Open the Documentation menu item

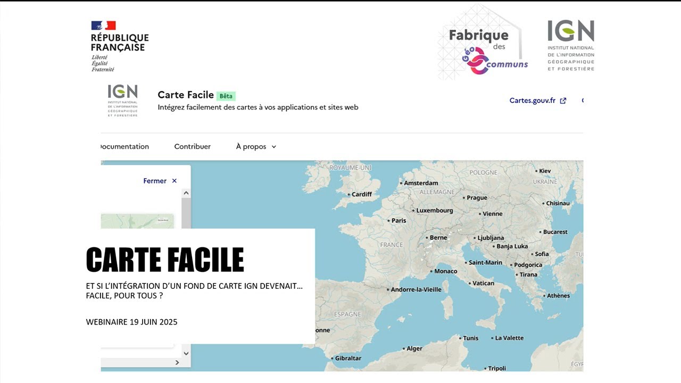pyautogui.click(x=125, y=146)
